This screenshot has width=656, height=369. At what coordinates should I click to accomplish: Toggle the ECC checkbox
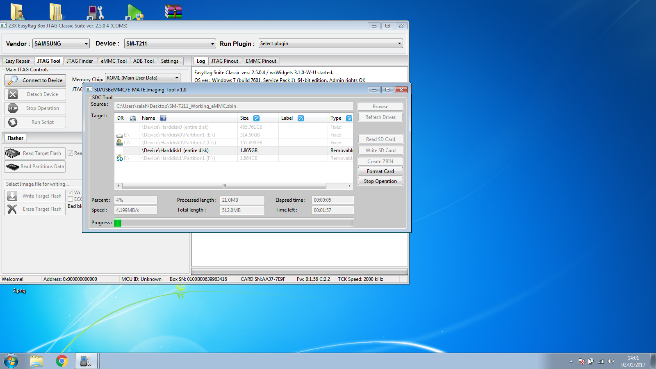pyautogui.click(x=71, y=199)
